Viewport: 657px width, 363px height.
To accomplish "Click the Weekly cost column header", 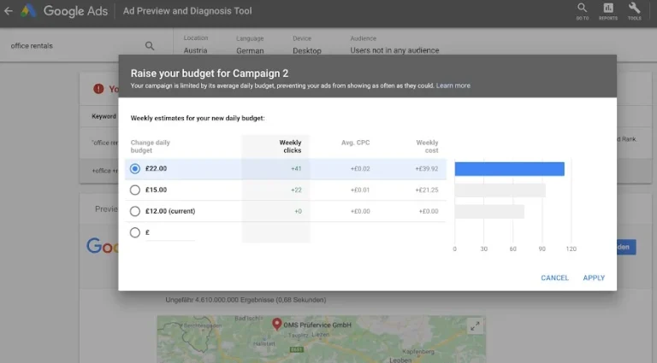I will point(427,146).
